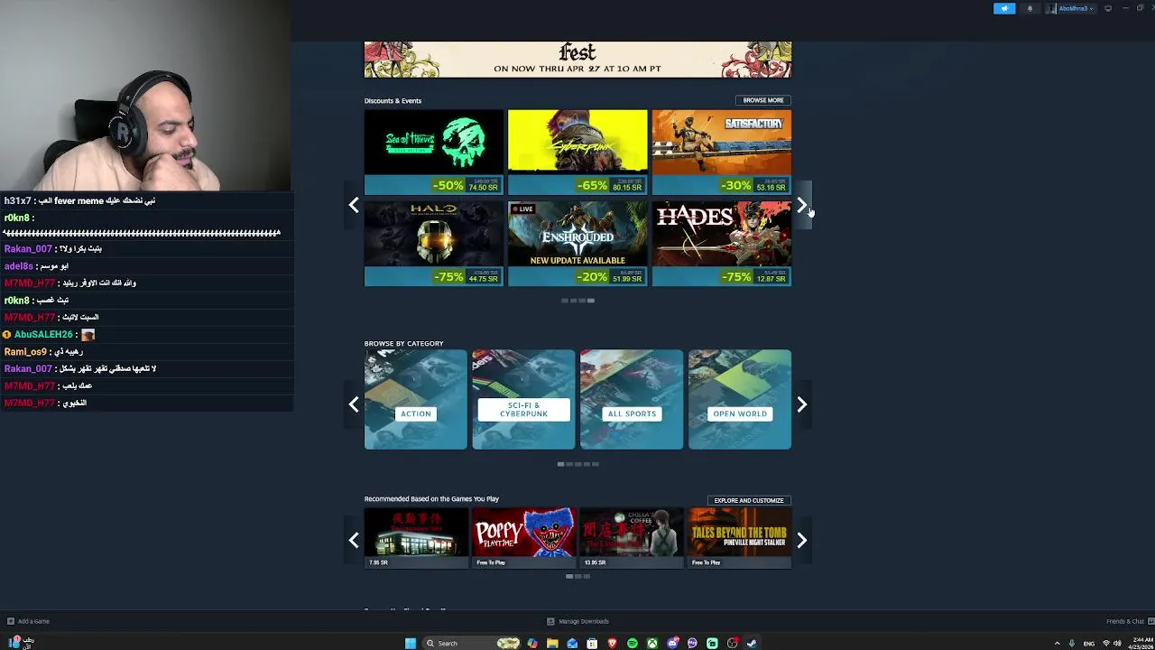Screen dimensions: 1155x650
Task: Open the clock and date flyout
Action: (x=1141, y=644)
